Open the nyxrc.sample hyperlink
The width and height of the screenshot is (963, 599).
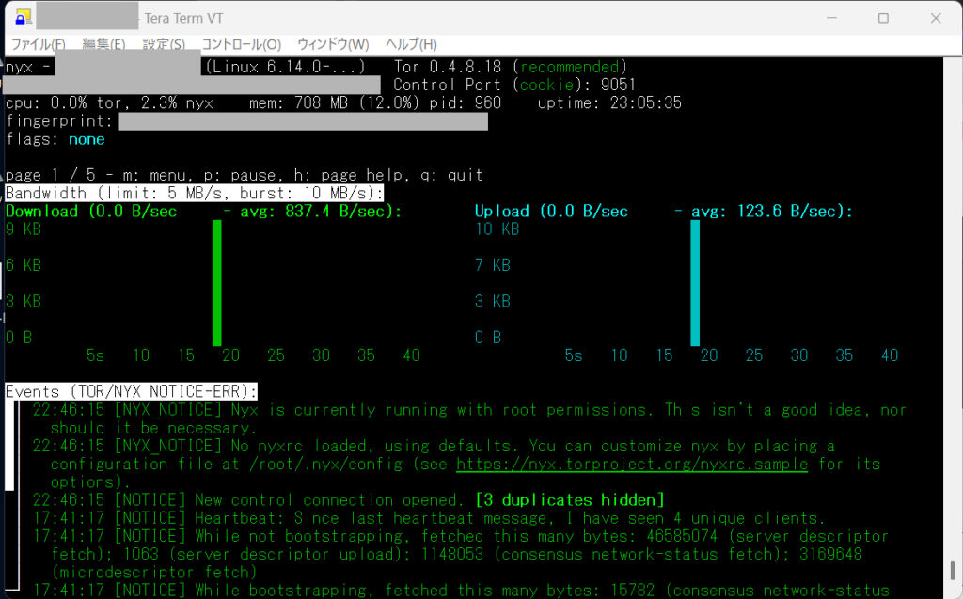(631, 464)
